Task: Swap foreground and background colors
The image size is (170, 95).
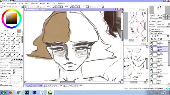Action: [x=22, y=31]
